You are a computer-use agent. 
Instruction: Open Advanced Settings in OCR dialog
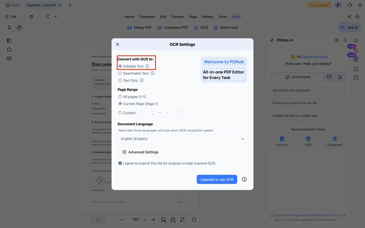pos(140,152)
